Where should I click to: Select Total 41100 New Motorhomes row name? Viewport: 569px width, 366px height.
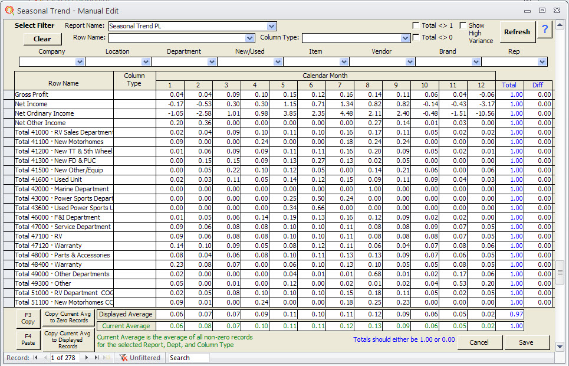(x=64, y=142)
